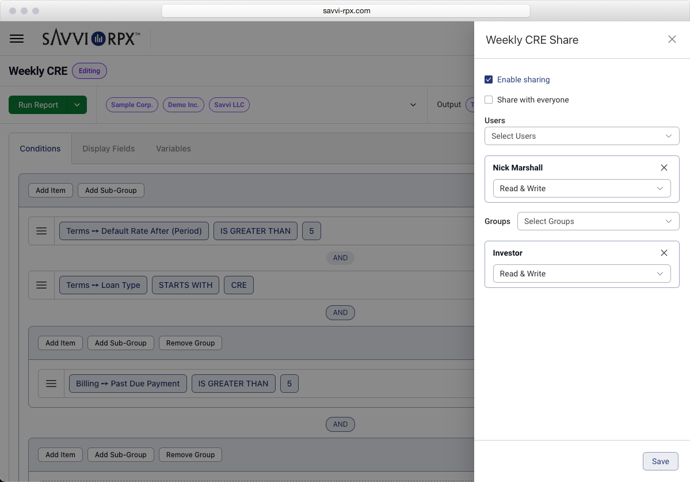Click drag handle for Past Due Payment row
The image size is (690, 482).
[x=51, y=384]
